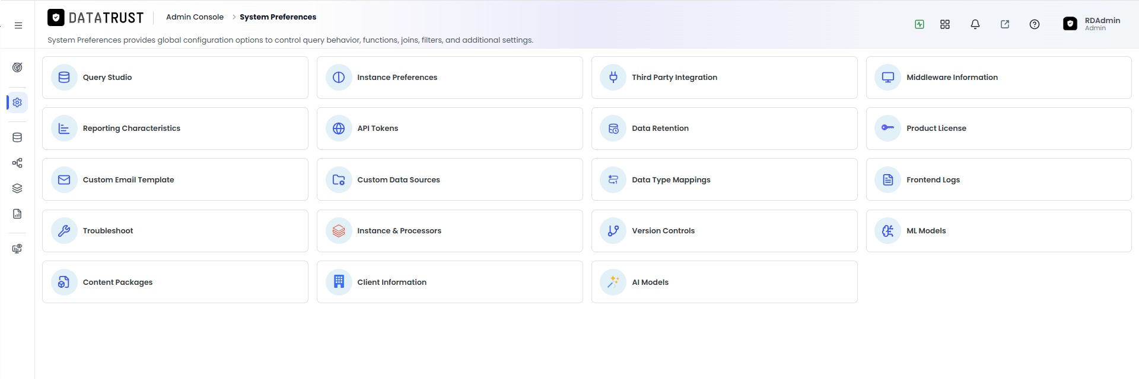Viewport: 1139px width, 379px height.
Task: Open the workflow nodes icon in sidebar
Action: click(17, 163)
